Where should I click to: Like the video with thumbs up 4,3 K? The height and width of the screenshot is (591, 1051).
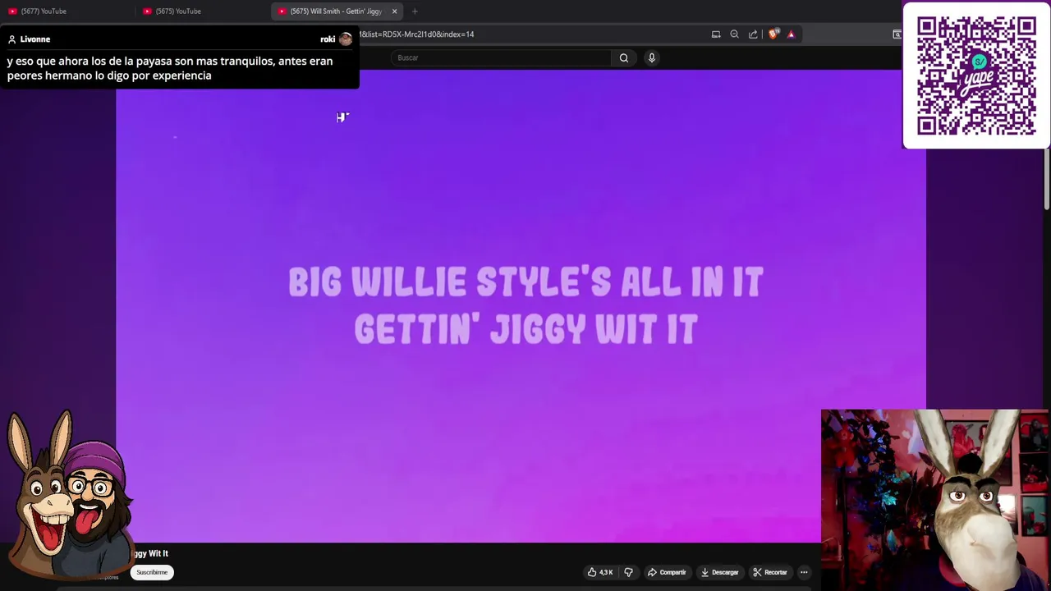pyautogui.click(x=600, y=572)
